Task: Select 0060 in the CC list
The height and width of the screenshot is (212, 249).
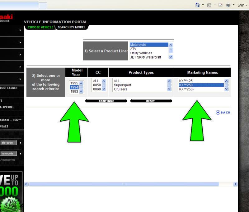Action: click(x=97, y=89)
